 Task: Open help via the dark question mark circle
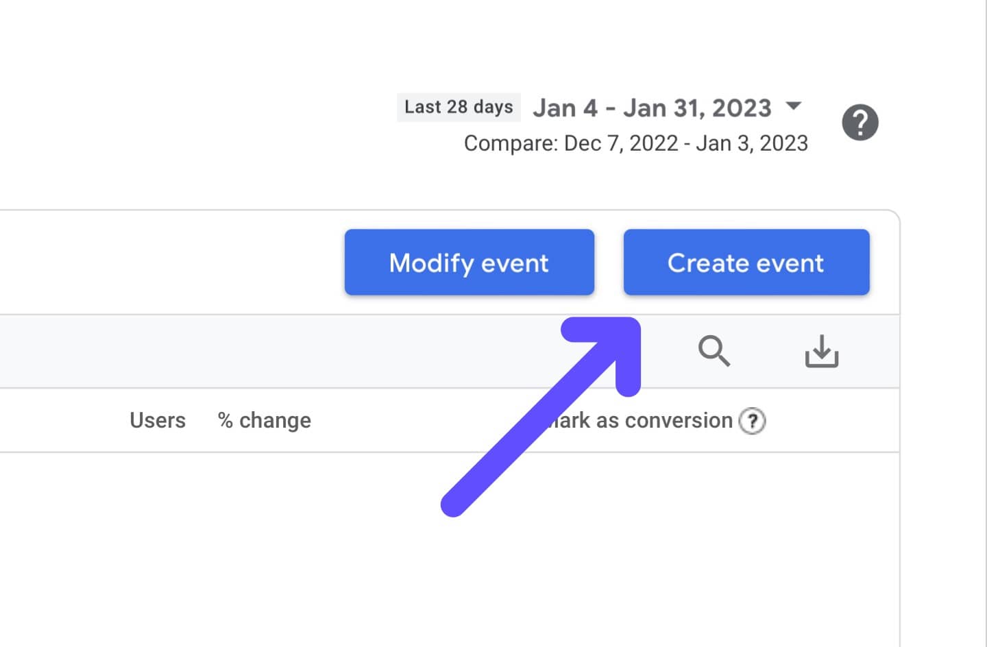pyautogui.click(x=861, y=122)
